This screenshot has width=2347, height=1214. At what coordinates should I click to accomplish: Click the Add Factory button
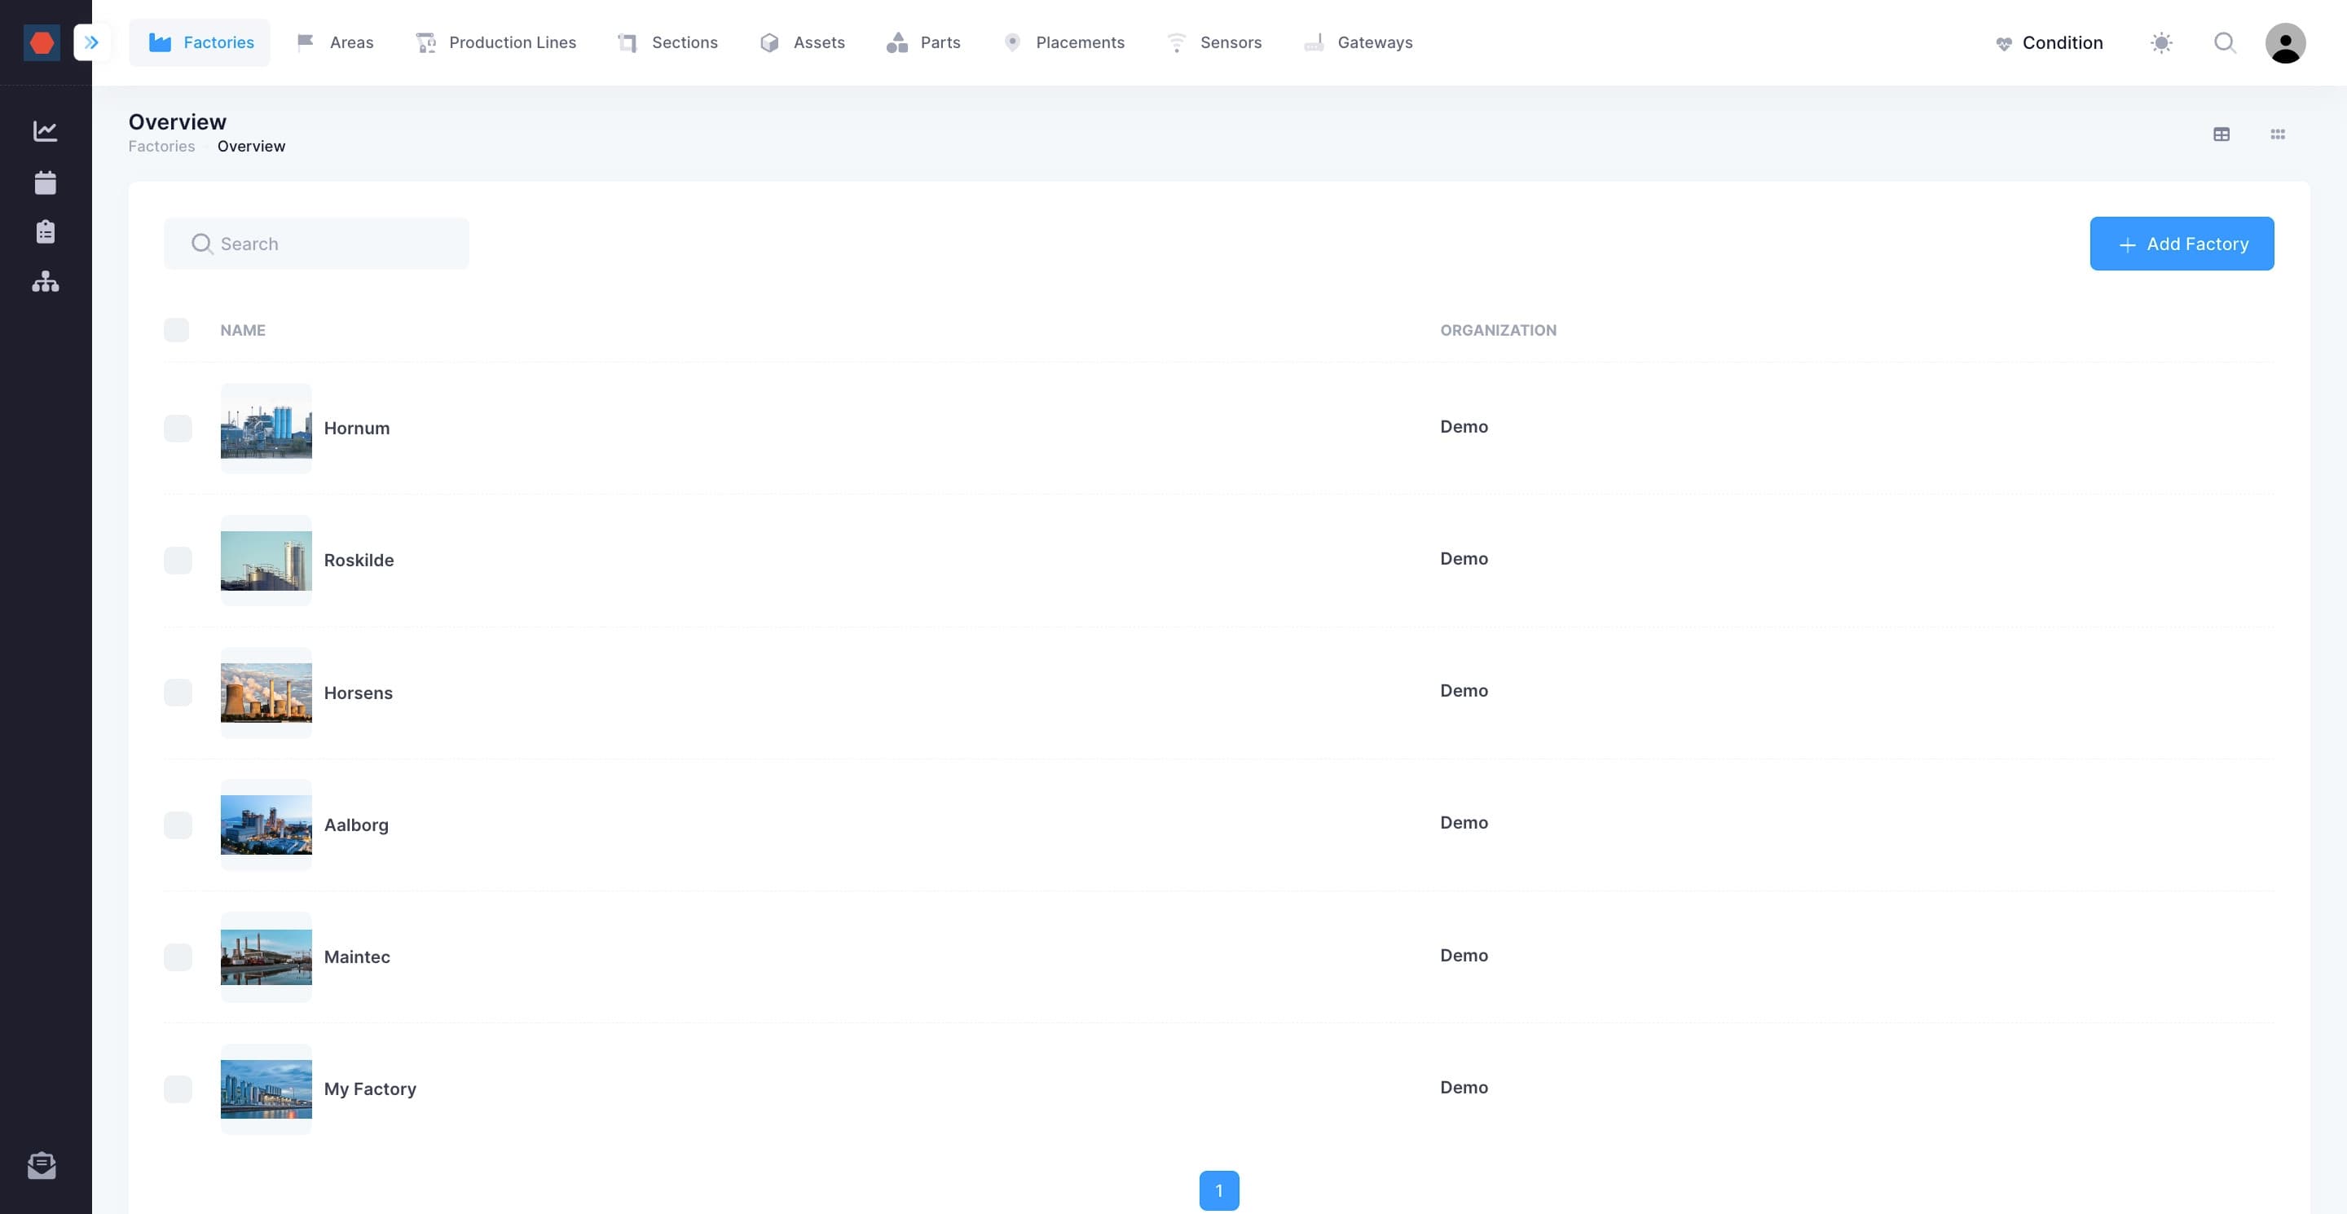point(2182,243)
